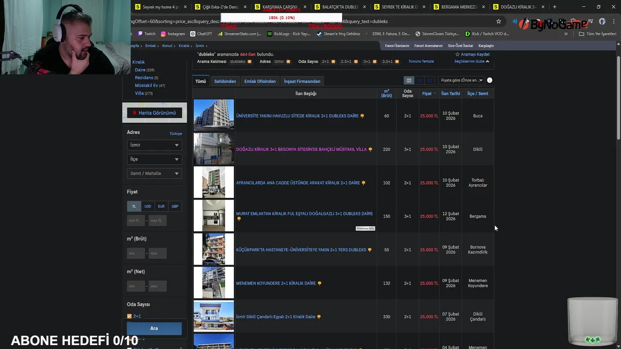The width and height of the screenshot is (621, 349).
Task: Open the ChatGPT bookmark
Action: (x=201, y=34)
